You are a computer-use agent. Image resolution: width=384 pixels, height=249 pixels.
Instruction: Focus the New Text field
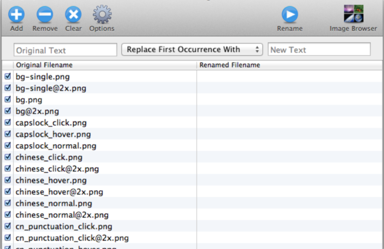[319, 50]
